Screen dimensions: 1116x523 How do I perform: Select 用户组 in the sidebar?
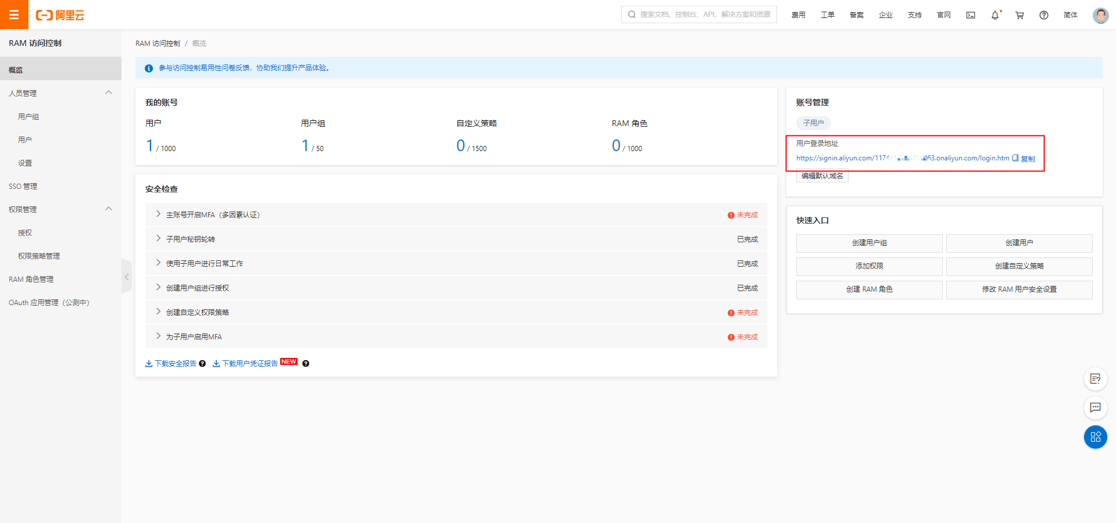tap(28, 117)
